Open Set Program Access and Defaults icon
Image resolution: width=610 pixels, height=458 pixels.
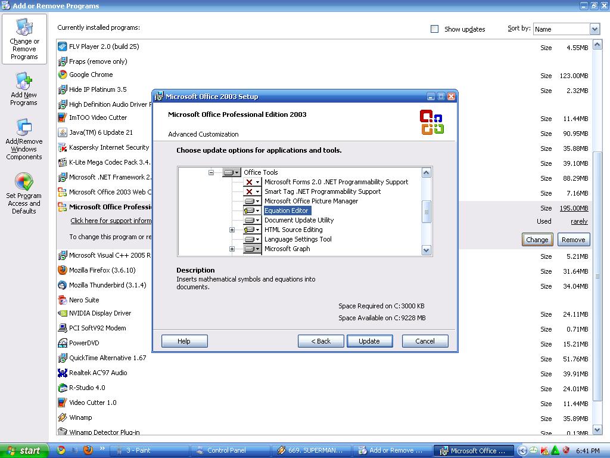(x=24, y=194)
